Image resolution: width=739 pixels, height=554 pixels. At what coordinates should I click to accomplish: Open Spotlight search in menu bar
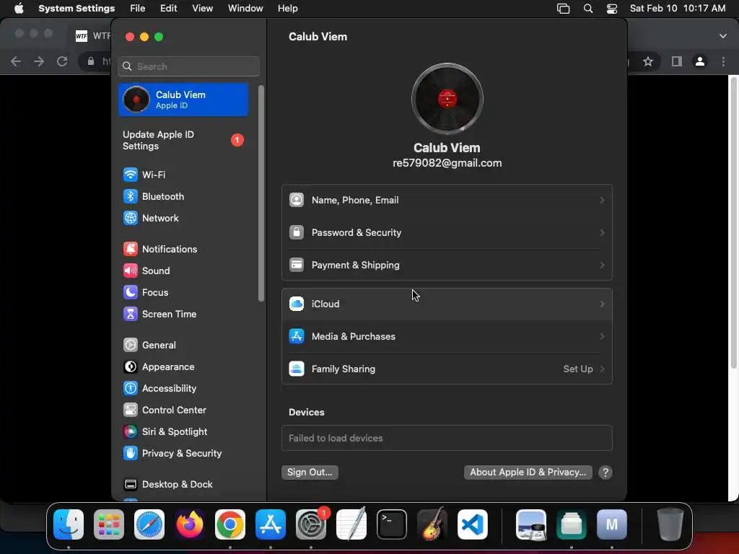(x=588, y=9)
